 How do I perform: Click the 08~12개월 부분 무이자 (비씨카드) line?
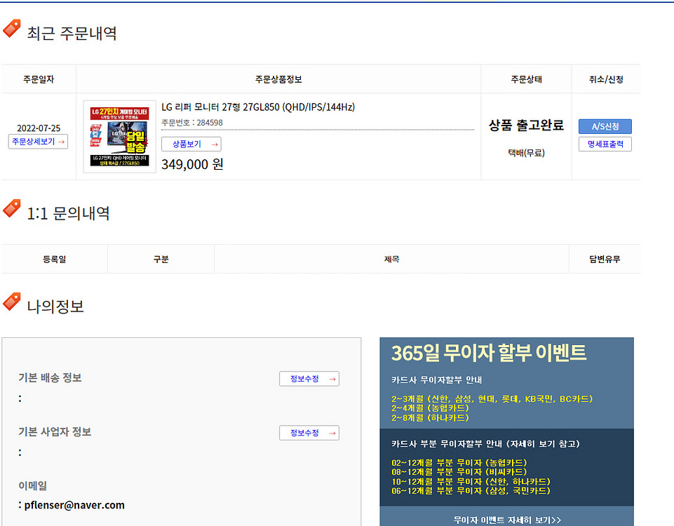[x=459, y=471]
